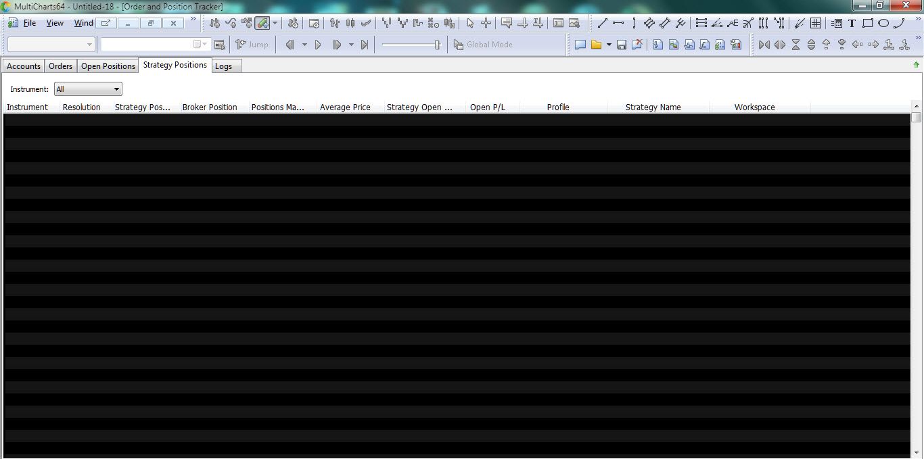
Task: Click the save workspace floppy icon
Action: 622,45
